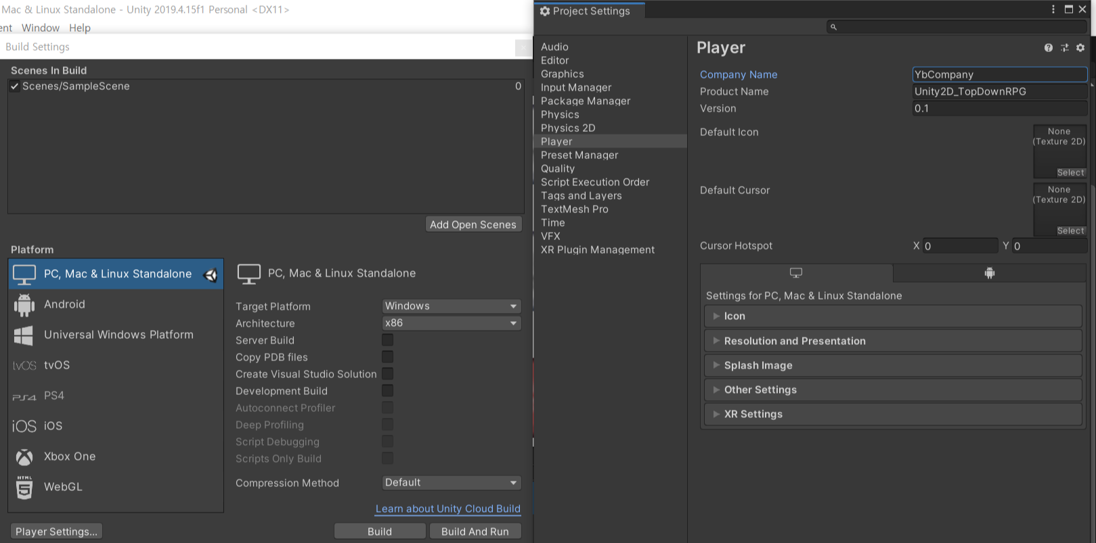Click the Player Settings... button
The width and height of the screenshot is (1096, 543).
pyautogui.click(x=56, y=532)
